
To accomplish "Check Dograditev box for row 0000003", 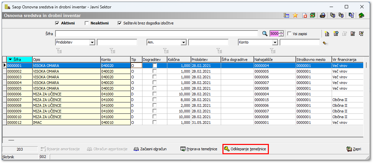I will tap(155, 77).
